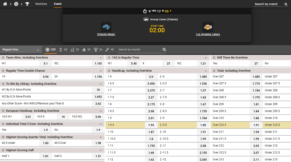This screenshot has width=291, height=162.
Task: Collapse the Individual Total 2 Even section
Action: (x=101, y=124)
